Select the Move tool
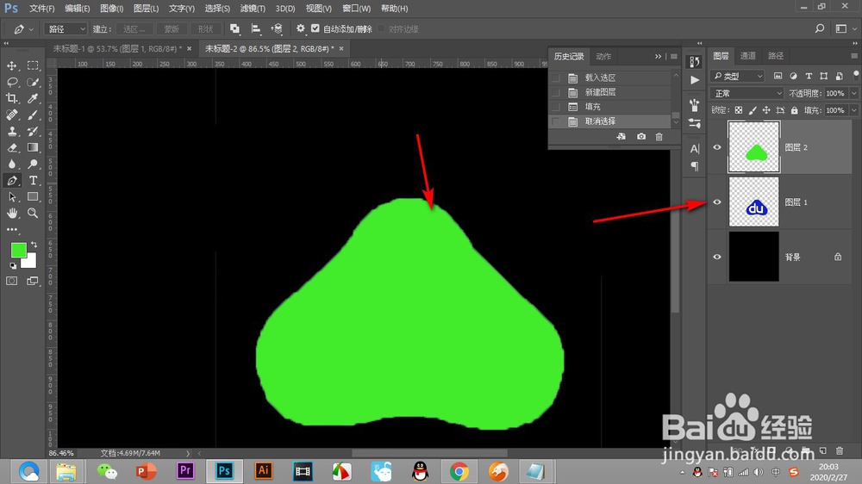The image size is (862, 484). (x=11, y=66)
